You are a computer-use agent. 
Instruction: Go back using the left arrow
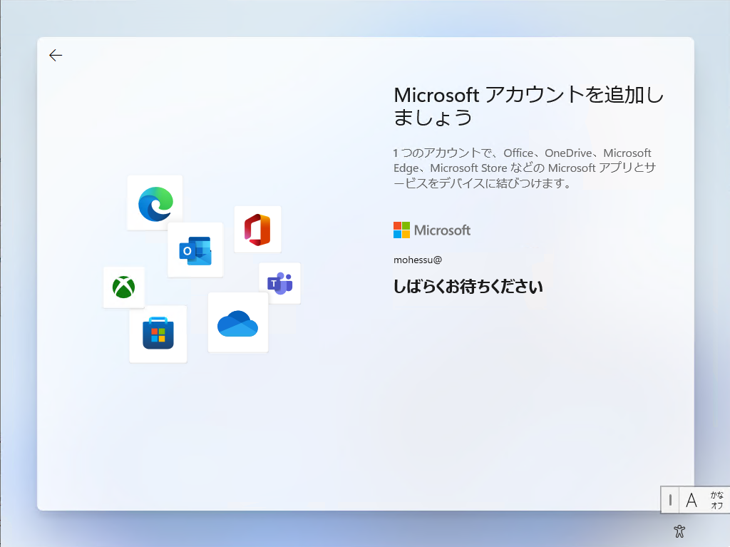coord(56,56)
